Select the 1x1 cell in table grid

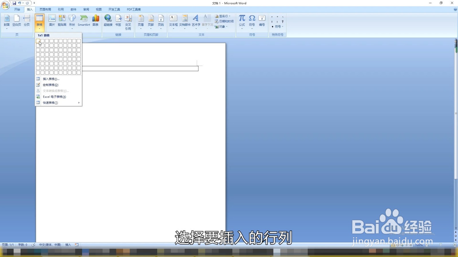(x=38, y=41)
